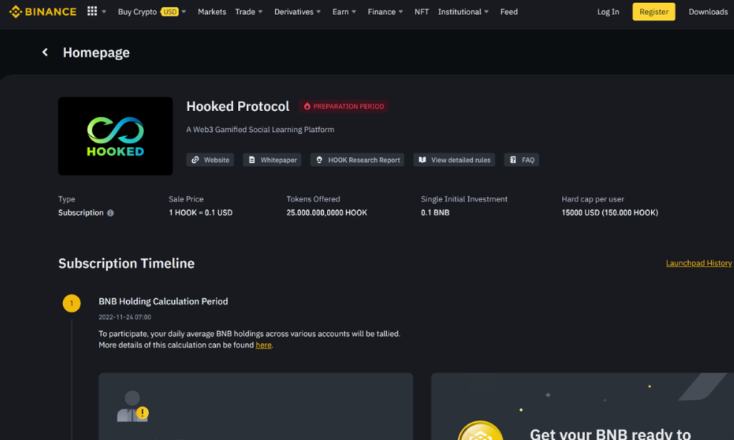Image resolution: width=734 pixels, height=440 pixels.
Task: Open the Institutional menu
Action: tap(459, 11)
